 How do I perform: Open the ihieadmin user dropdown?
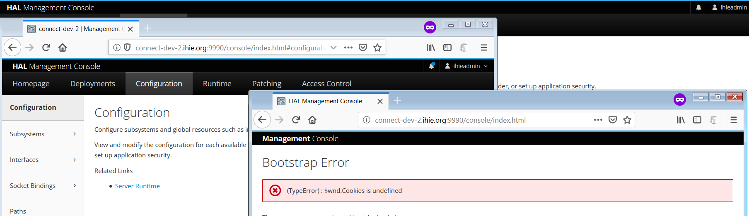tap(466, 66)
